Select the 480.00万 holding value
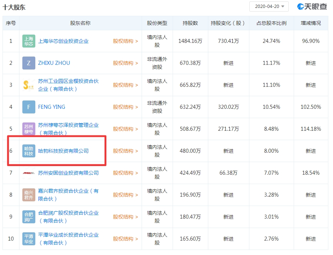Image resolution: width=333 pixels, height=255 pixels. point(190,151)
